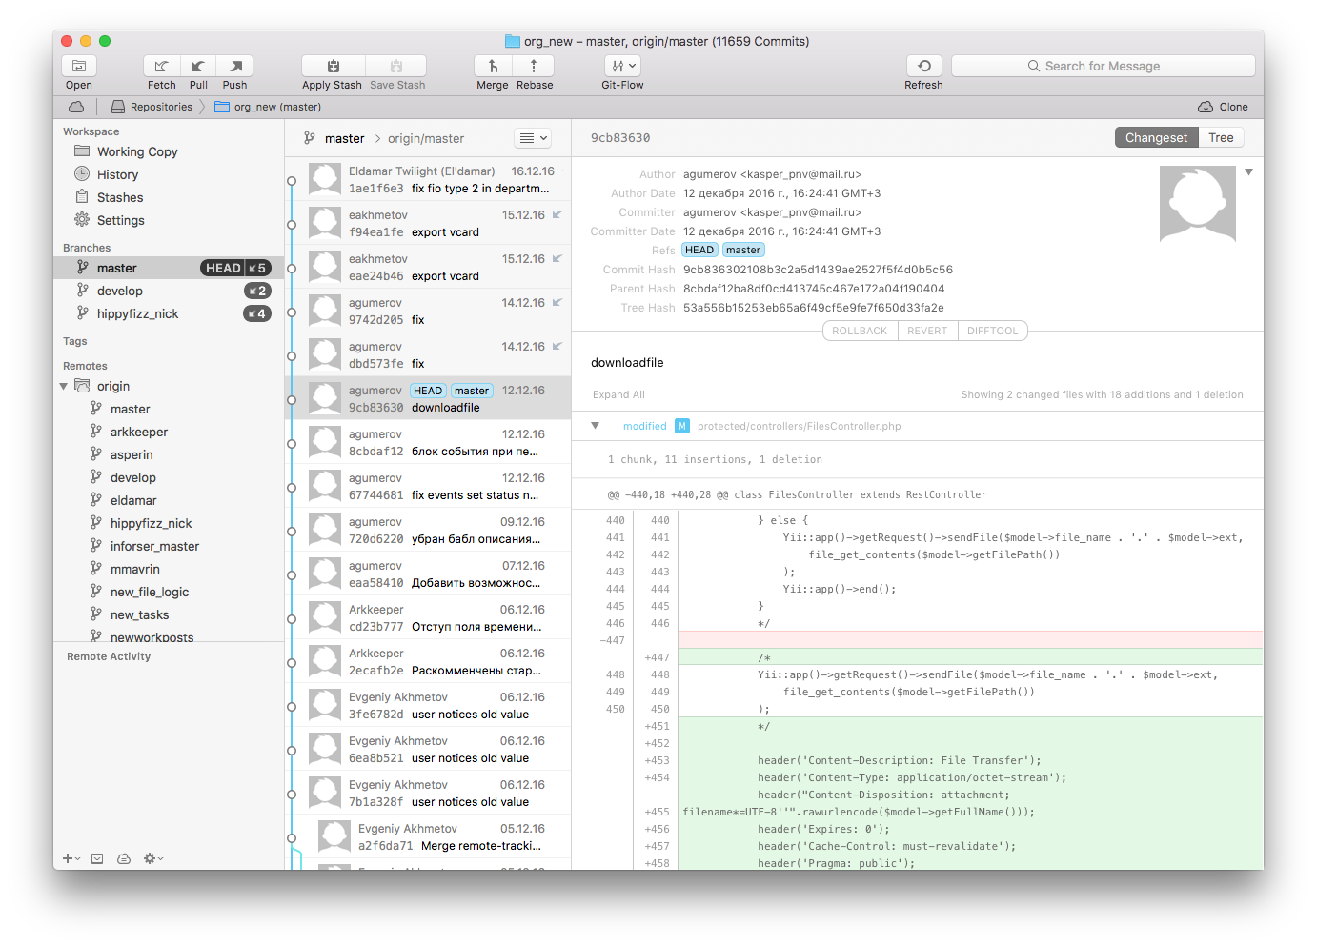Click the Merge toolbar icon

click(x=493, y=66)
